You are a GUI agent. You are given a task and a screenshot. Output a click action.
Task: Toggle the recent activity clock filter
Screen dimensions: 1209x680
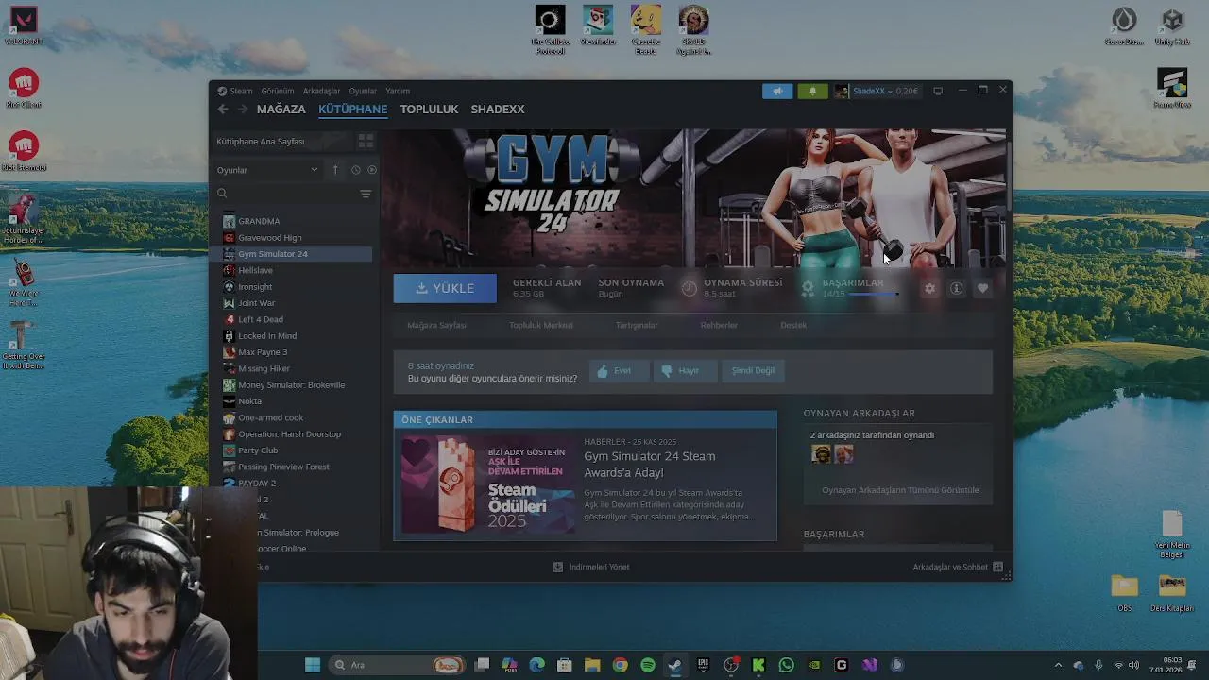tap(355, 170)
